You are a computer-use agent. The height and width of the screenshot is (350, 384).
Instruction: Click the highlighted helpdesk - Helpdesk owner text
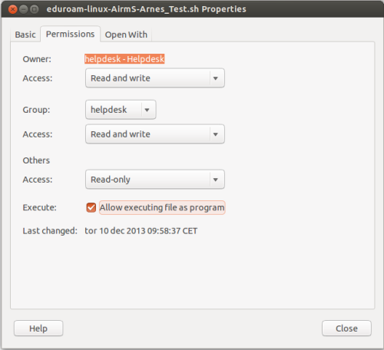click(124, 59)
